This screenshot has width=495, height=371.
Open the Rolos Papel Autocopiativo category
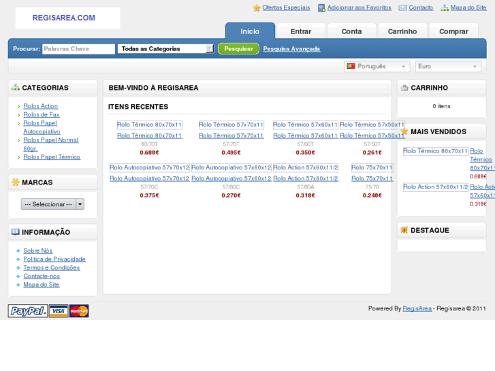coord(42,127)
